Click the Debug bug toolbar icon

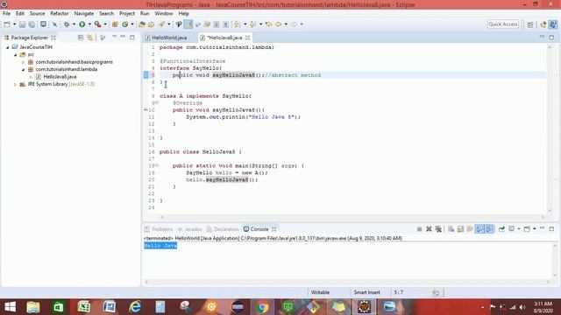point(67,24)
